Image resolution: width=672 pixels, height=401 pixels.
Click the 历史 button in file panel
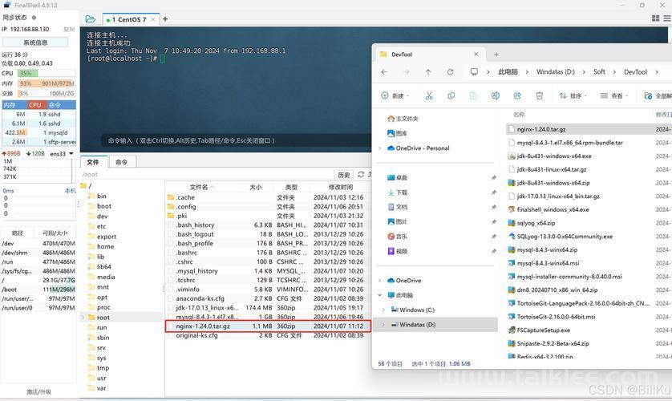pyautogui.click(x=344, y=174)
